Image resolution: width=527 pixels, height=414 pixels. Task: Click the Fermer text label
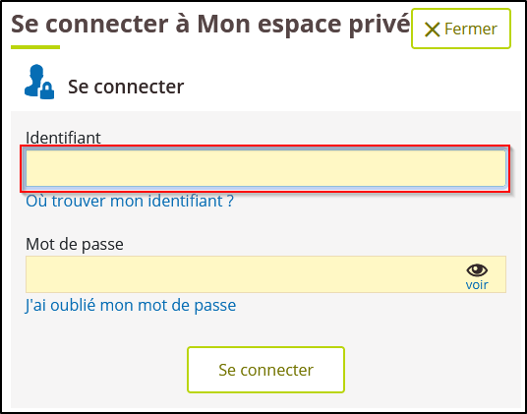tap(471, 30)
